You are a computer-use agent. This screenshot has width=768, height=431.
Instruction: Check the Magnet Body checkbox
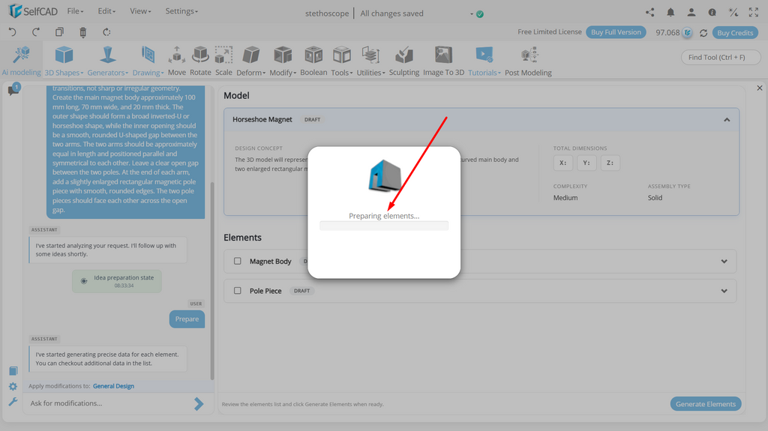238,261
